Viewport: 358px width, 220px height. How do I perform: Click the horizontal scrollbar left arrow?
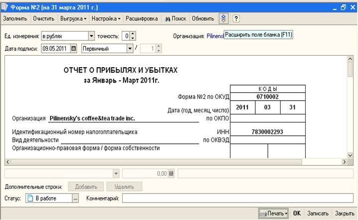7,162
